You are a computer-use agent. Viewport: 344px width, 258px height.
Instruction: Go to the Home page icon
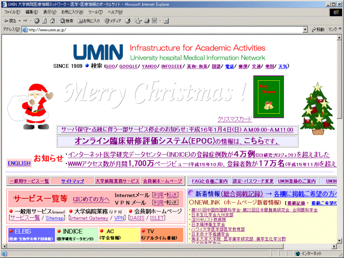[x=52, y=21]
